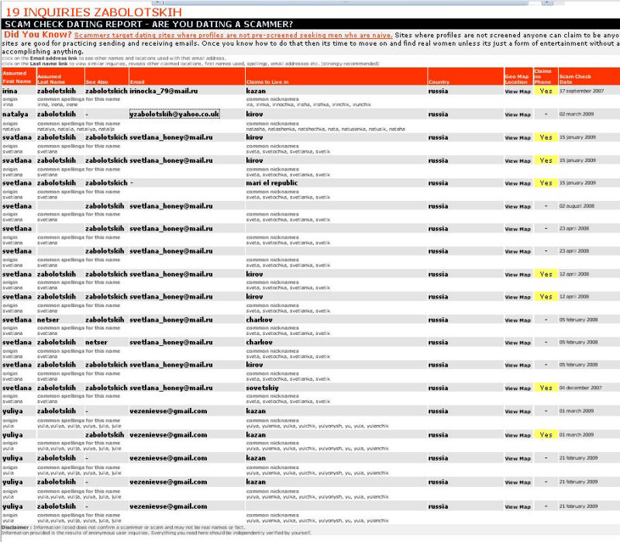Image resolution: width=620 pixels, height=542 pixels.
Task: Open the last name link netser
Action: (48, 319)
